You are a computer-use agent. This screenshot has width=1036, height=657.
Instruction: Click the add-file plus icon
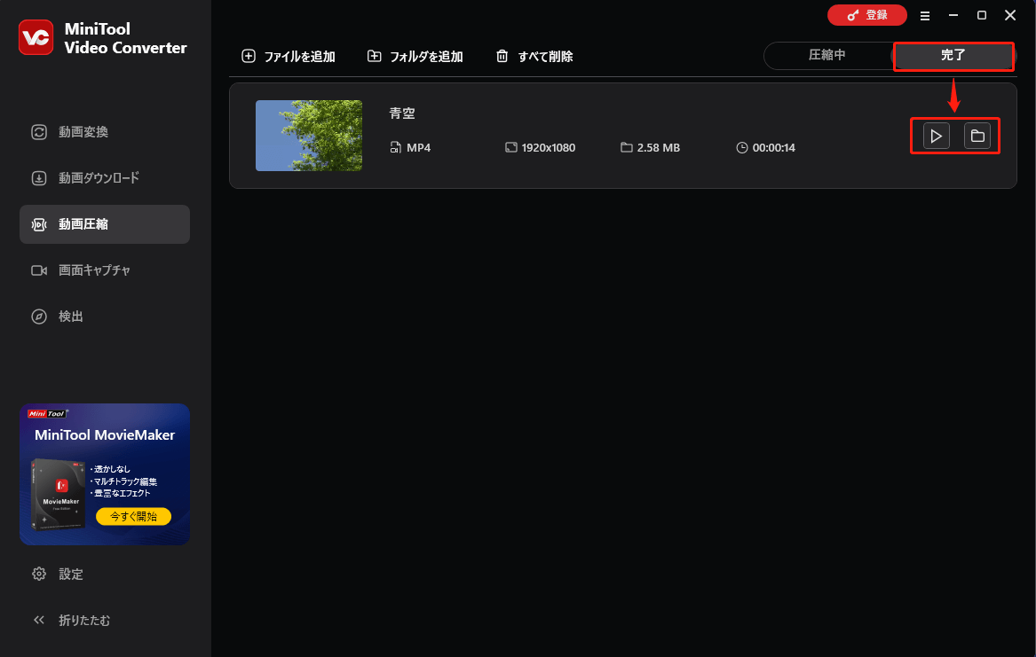pyautogui.click(x=249, y=56)
